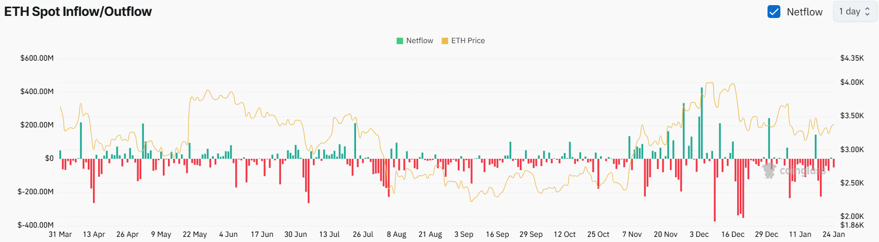Click the ETH Spot Inflow/Outflow chart title
The height and width of the screenshot is (242, 879).
pos(78,12)
